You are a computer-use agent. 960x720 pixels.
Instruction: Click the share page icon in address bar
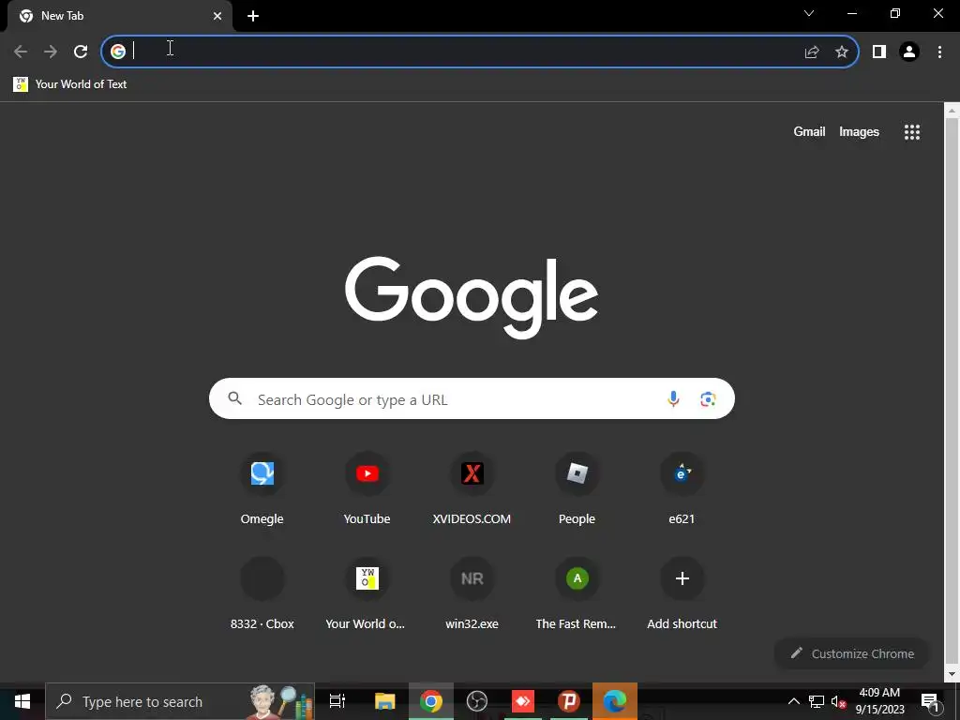click(812, 52)
